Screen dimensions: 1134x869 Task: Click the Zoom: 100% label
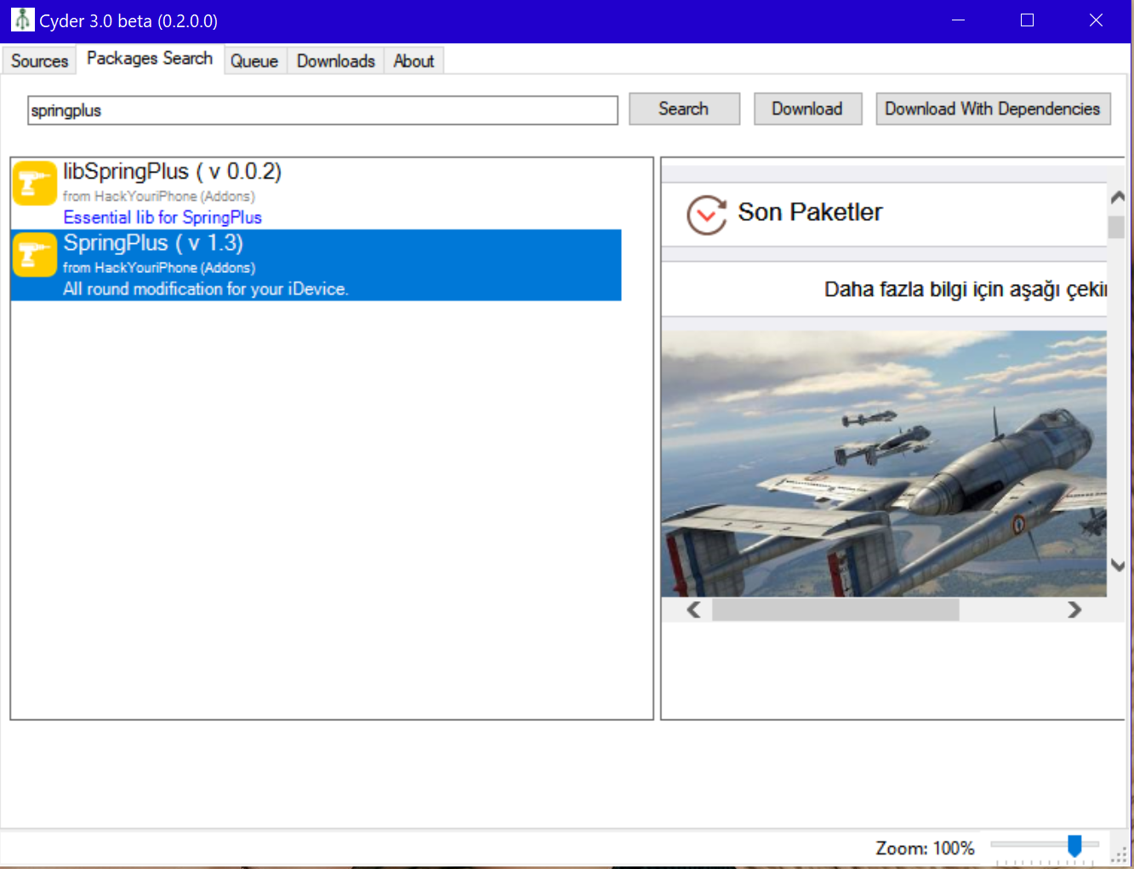(925, 848)
